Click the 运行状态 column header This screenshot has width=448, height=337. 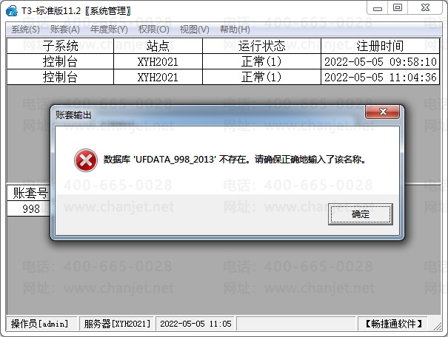pyautogui.click(x=261, y=46)
